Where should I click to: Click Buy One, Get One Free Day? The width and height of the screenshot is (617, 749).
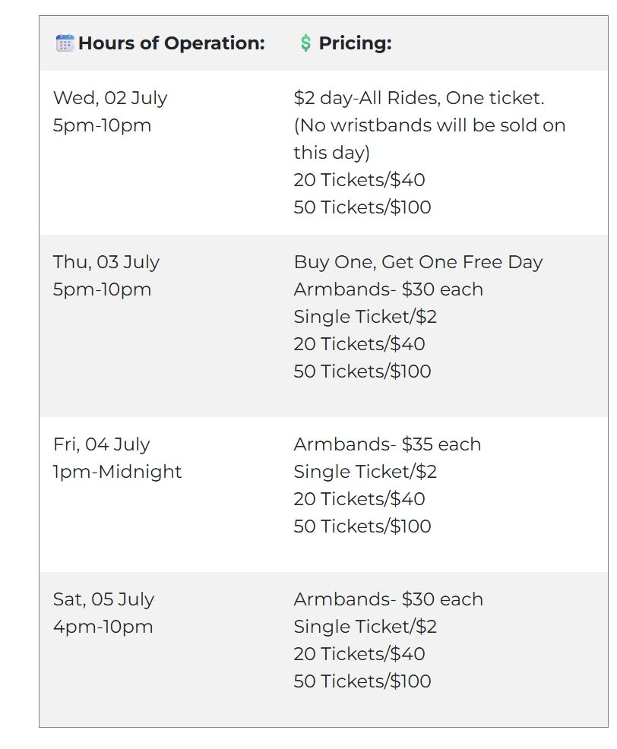pyautogui.click(x=418, y=262)
